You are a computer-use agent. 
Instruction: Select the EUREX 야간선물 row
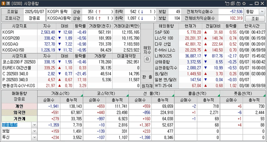[x=71, y=68]
